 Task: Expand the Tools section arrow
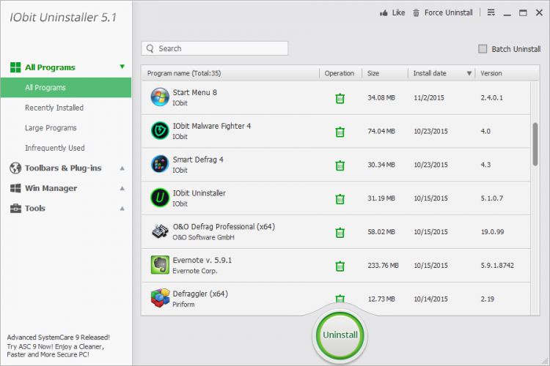click(122, 209)
